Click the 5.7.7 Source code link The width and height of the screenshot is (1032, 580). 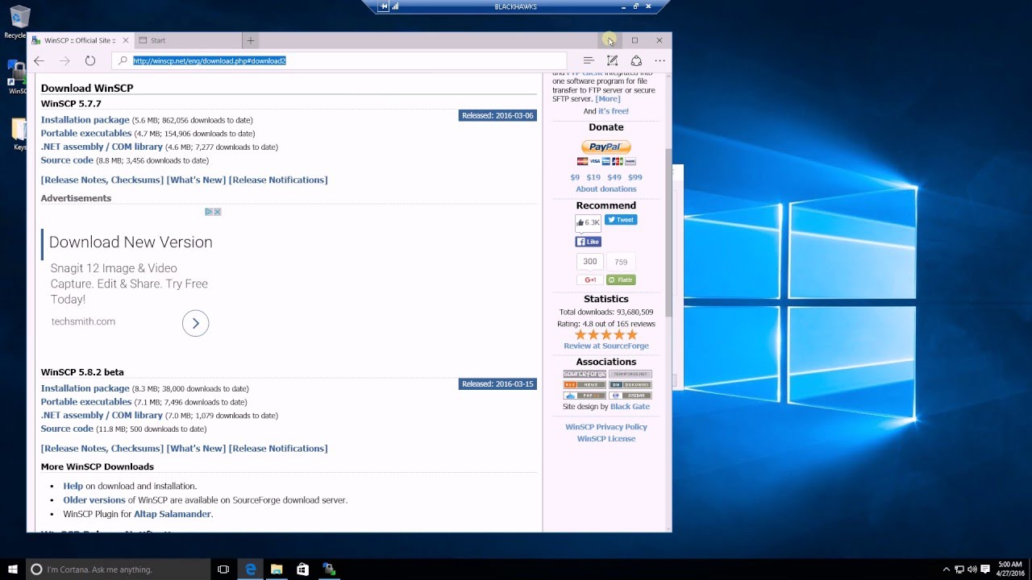(x=67, y=160)
